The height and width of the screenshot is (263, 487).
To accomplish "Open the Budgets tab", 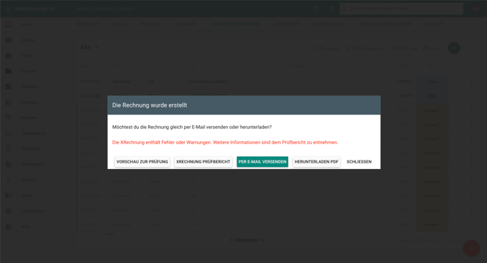I will pyautogui.click(x=434, y=24).
